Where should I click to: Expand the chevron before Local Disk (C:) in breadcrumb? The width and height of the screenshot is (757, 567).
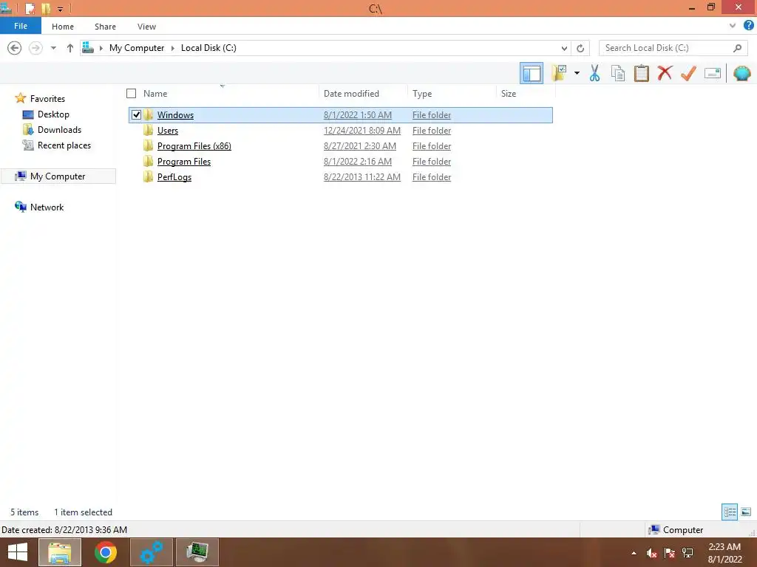tap(172, 48)
